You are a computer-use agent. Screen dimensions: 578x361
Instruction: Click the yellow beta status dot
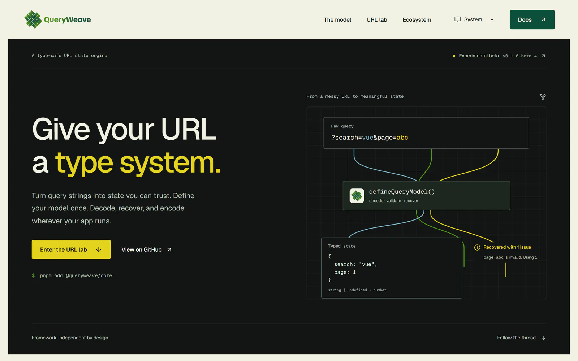tap(454, 56)
